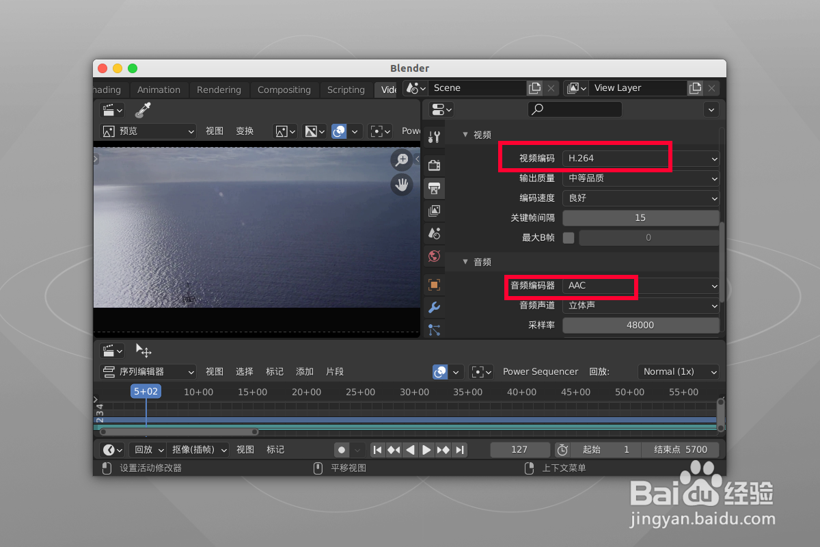Jump to the last frame
The width and height of the screenshot is (820, 547).
pos(460,449)
